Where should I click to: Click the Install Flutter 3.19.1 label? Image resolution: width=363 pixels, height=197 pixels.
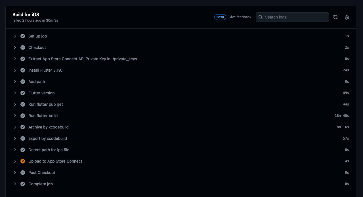(46, 70)
